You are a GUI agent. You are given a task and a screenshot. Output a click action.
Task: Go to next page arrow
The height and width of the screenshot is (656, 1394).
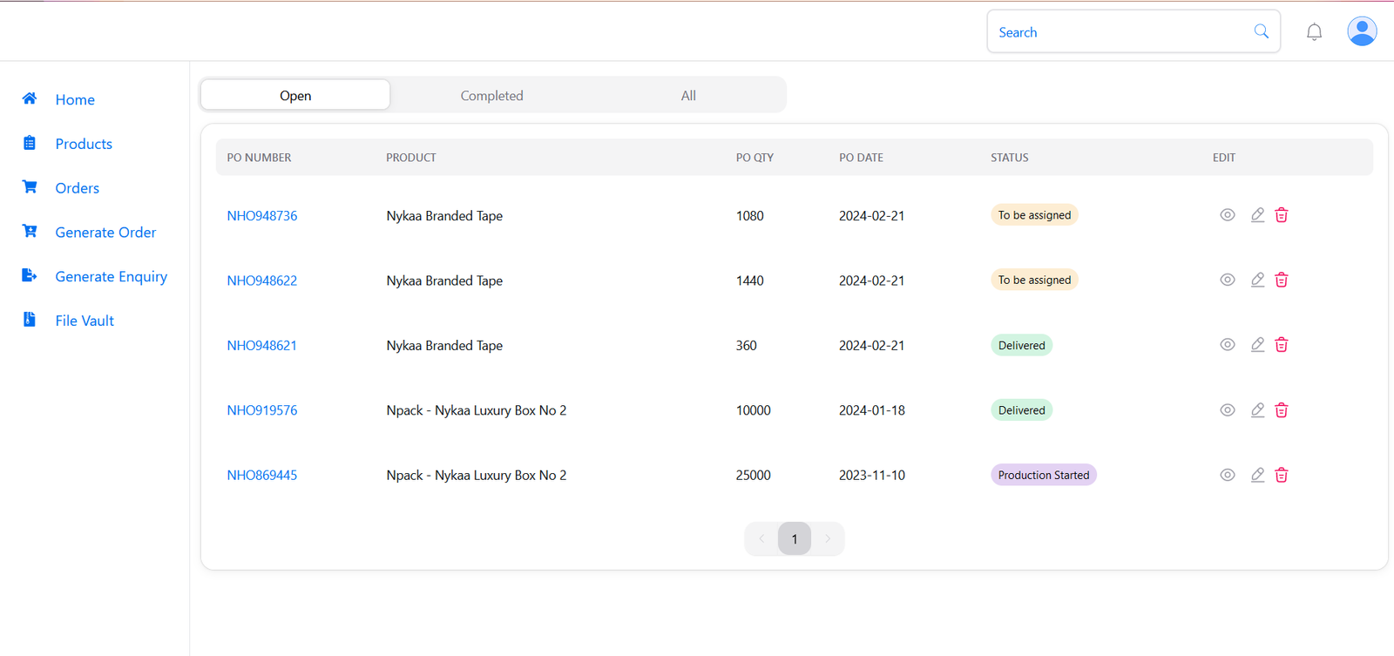(x=828, y=538)
